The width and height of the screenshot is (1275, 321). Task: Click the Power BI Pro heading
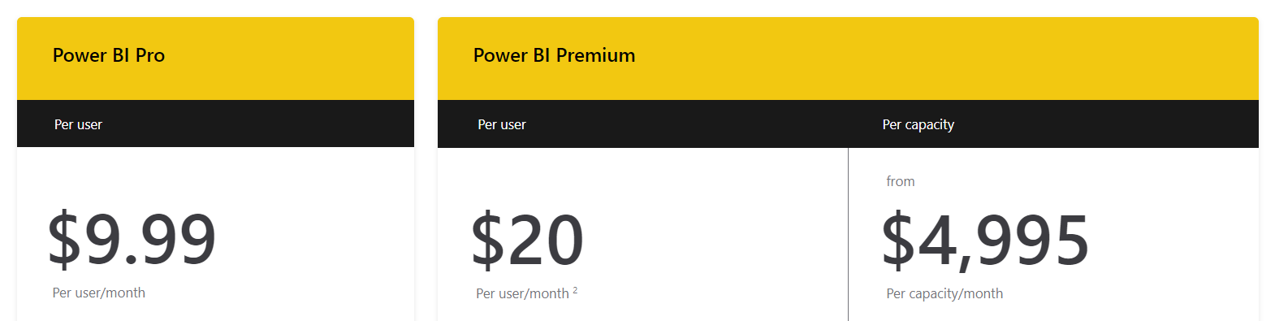point(109,55)
